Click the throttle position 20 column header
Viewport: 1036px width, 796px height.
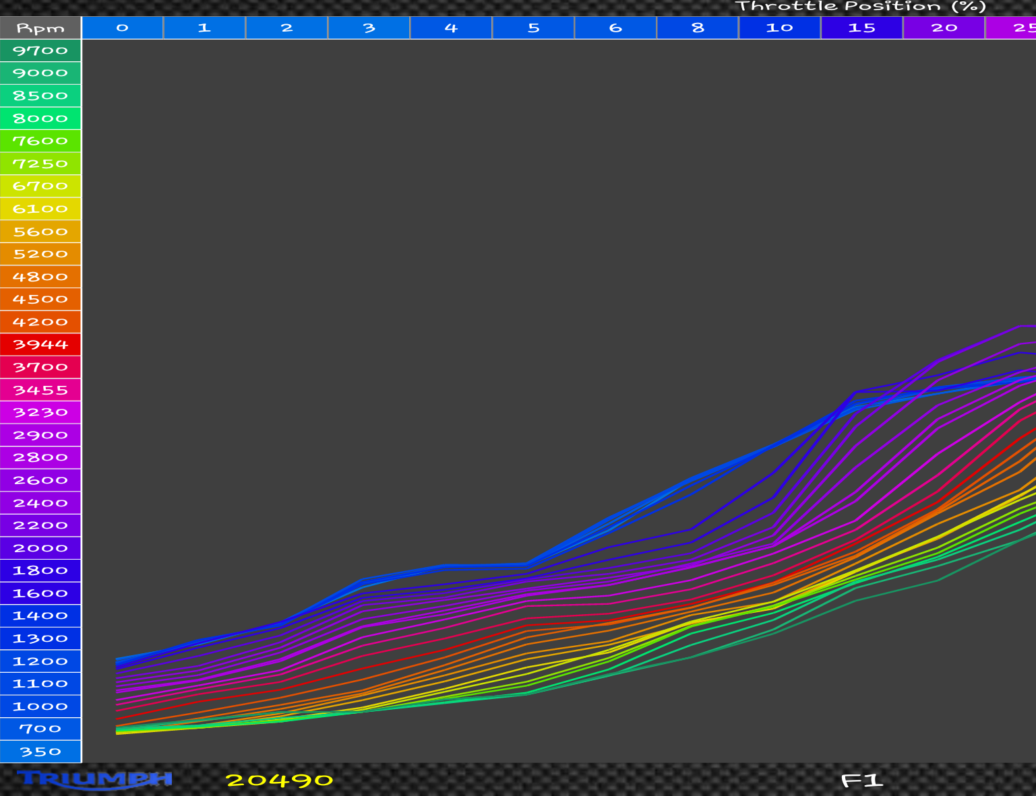[944, 28]
